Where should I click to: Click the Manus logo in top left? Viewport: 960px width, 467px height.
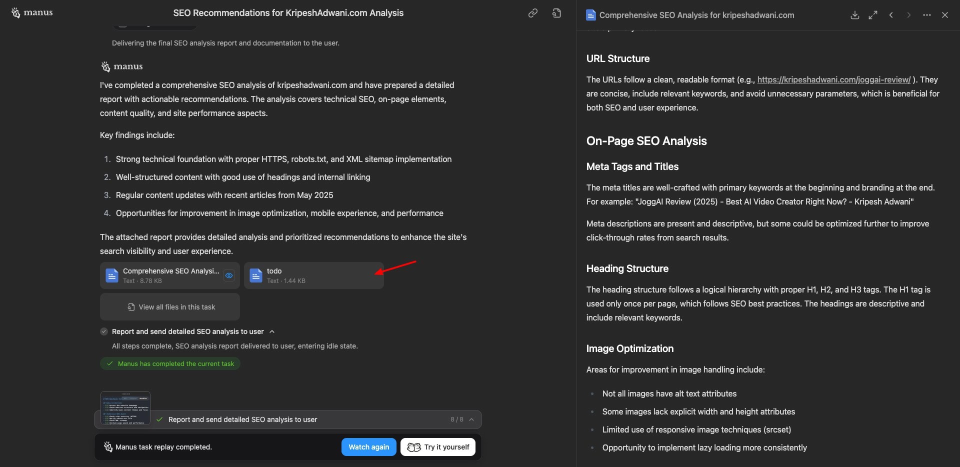tap(32, 12)
